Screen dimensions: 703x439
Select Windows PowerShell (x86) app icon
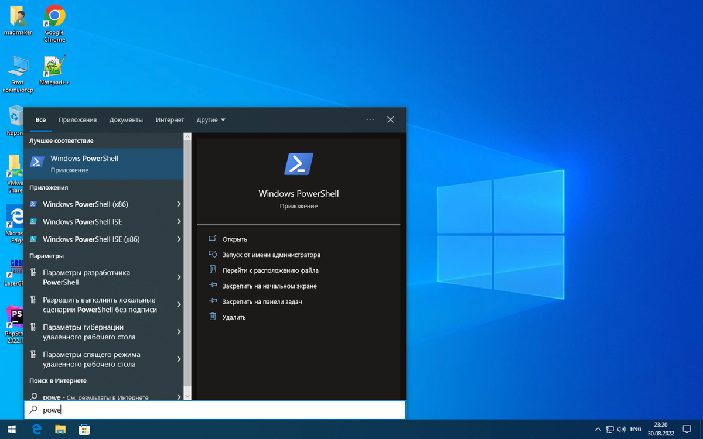33,204
